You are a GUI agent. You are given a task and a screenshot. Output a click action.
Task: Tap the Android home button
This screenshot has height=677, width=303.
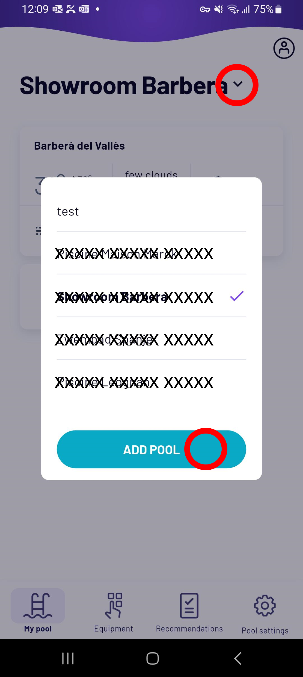click(x=152, y=658)
